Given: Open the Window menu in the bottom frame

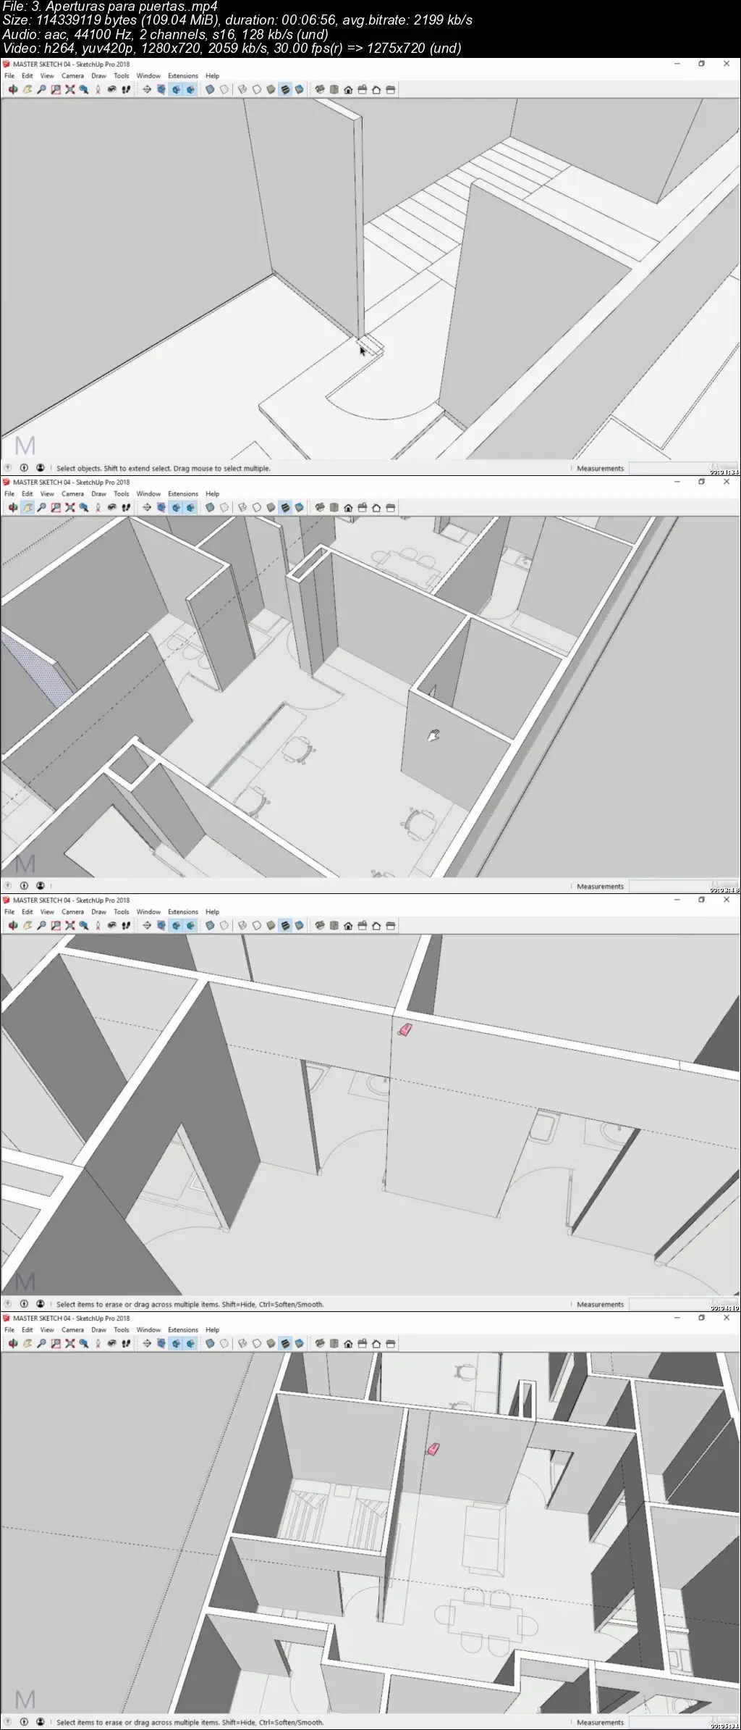Looking at the screenshot, I should point(148,1329).
